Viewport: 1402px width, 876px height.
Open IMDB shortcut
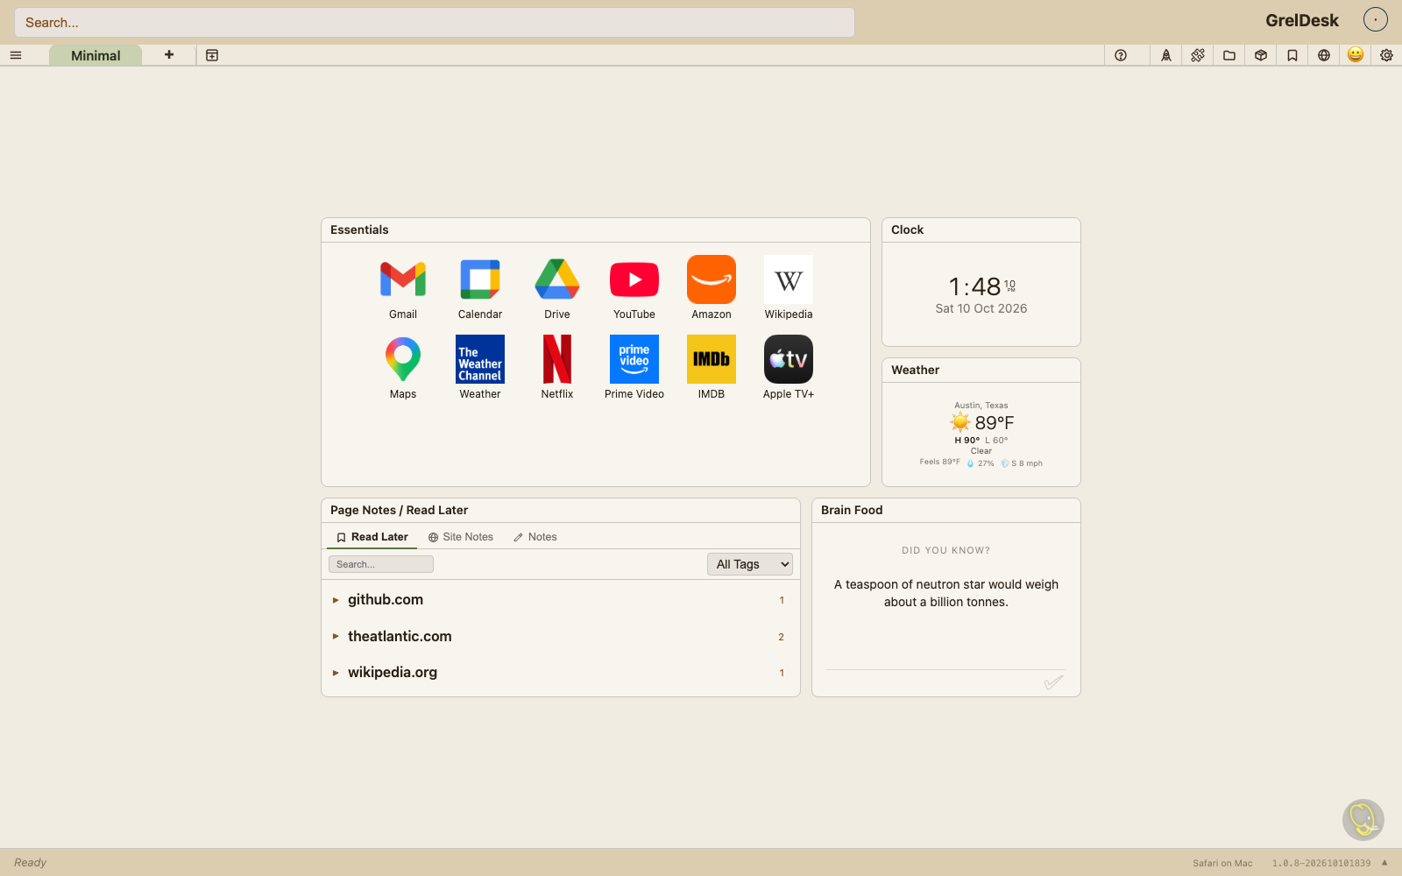(x=712, y=368)
